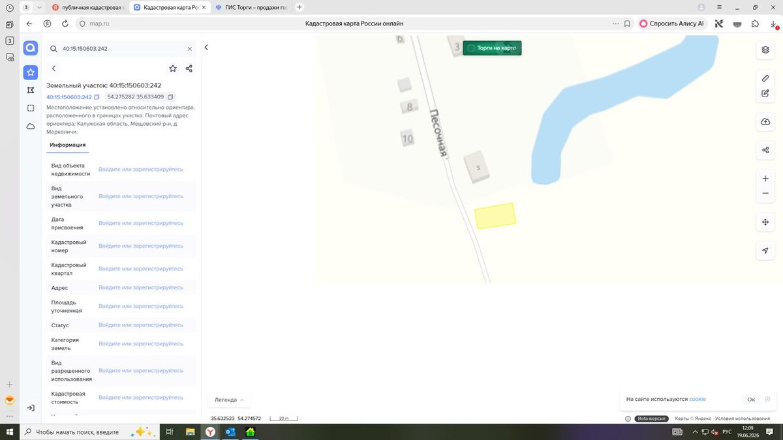Image resolution: width=783 pixels, height=440 pixels.
Task: Toggle the map pan/move tool
Action: click(765, 222)
